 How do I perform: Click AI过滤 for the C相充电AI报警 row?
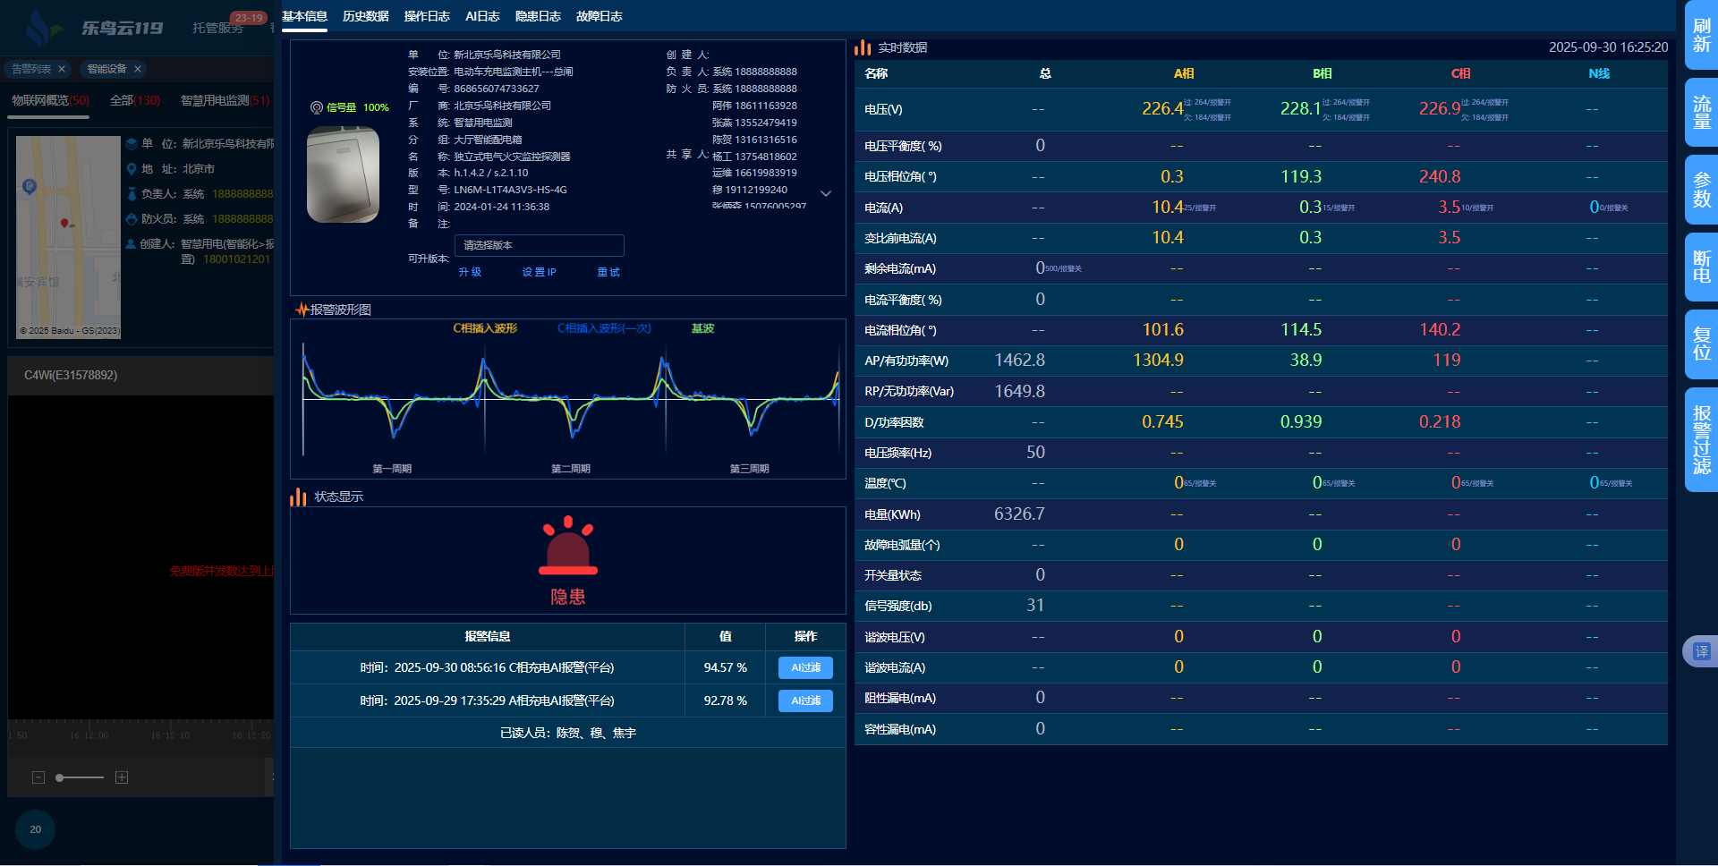[805, 667]
